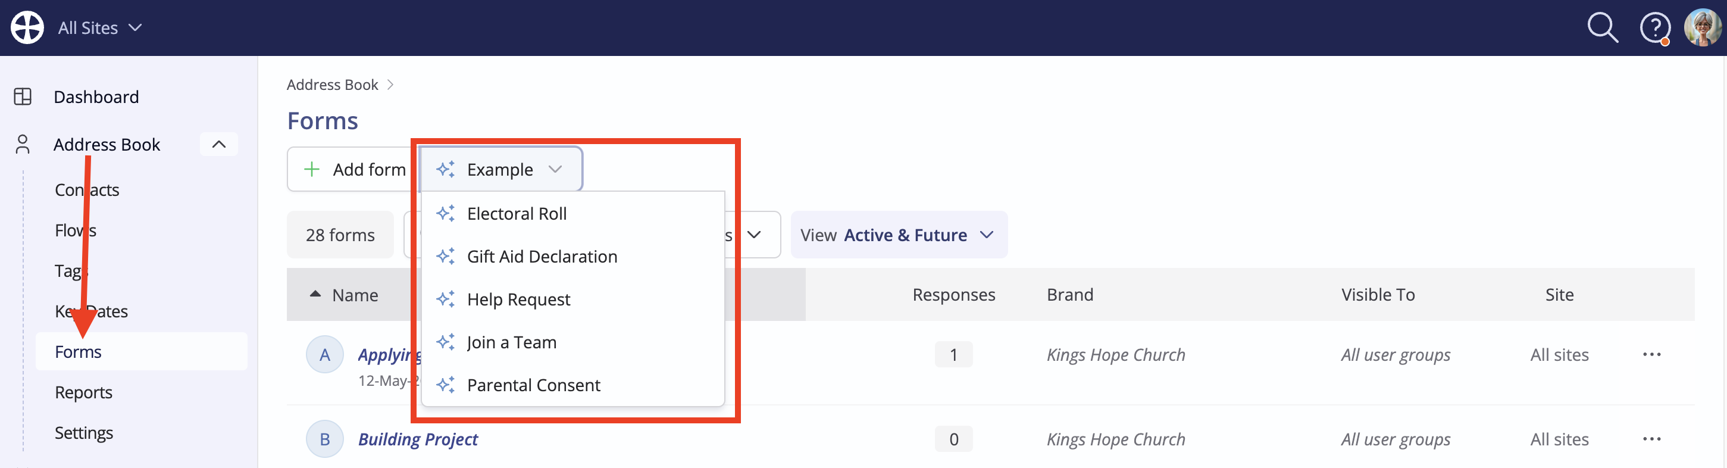The width and height of the screenshot is (1727, 468).
Task: Choose Help Request example form
Action: [x=573, y=299]
